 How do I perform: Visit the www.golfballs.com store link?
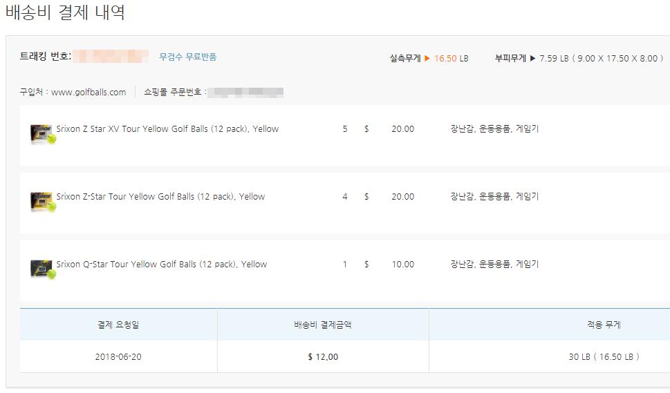coord(89,92)
